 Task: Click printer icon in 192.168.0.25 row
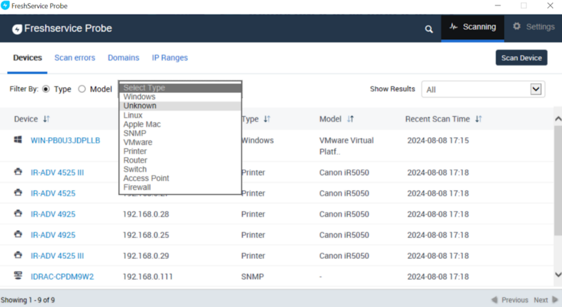point(18,234)
